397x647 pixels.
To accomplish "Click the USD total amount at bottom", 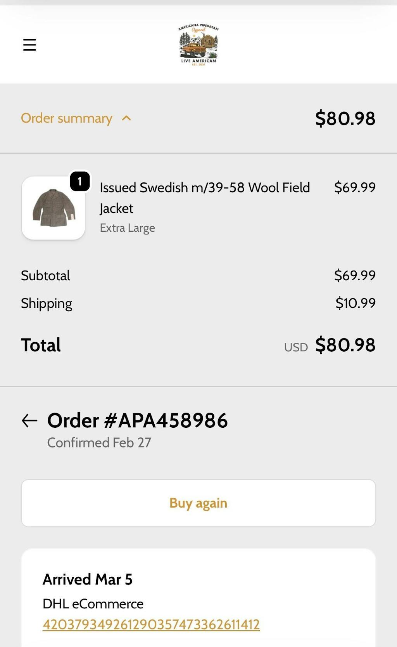I will (345, 345).
